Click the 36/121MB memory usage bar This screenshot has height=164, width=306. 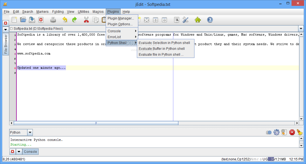point(277,159)
